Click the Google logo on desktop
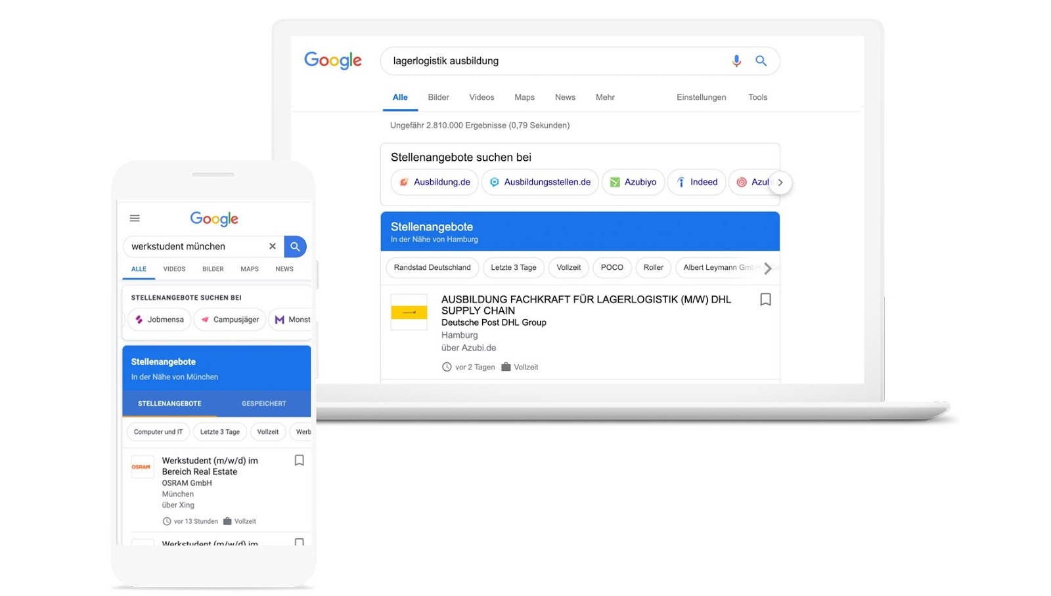The image size is (1051, 596). (x=333, y=60)
